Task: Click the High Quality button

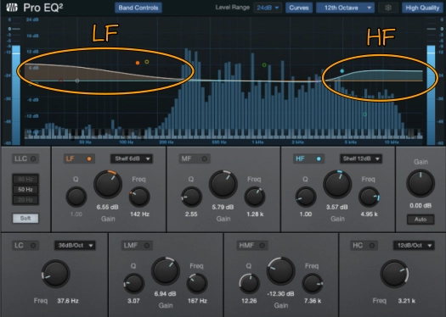Action: coord(422,8)
